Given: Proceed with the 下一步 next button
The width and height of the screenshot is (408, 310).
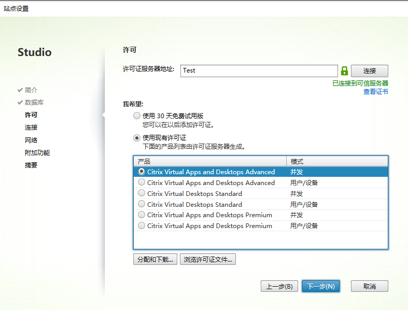Looking at the screenshot, I should tap(321, 286).
